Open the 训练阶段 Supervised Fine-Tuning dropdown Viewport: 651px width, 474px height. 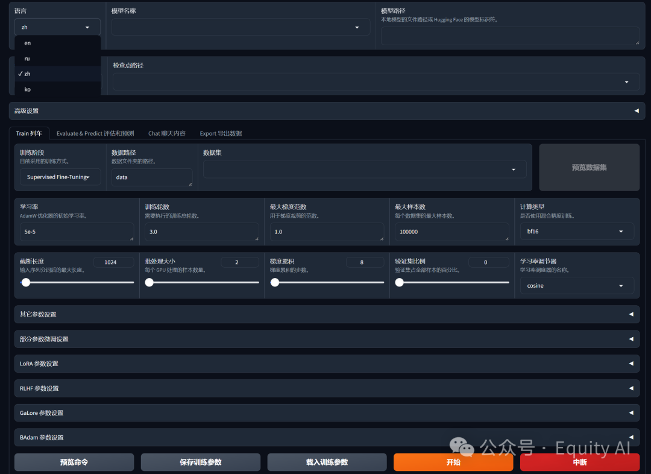[60, 177]
